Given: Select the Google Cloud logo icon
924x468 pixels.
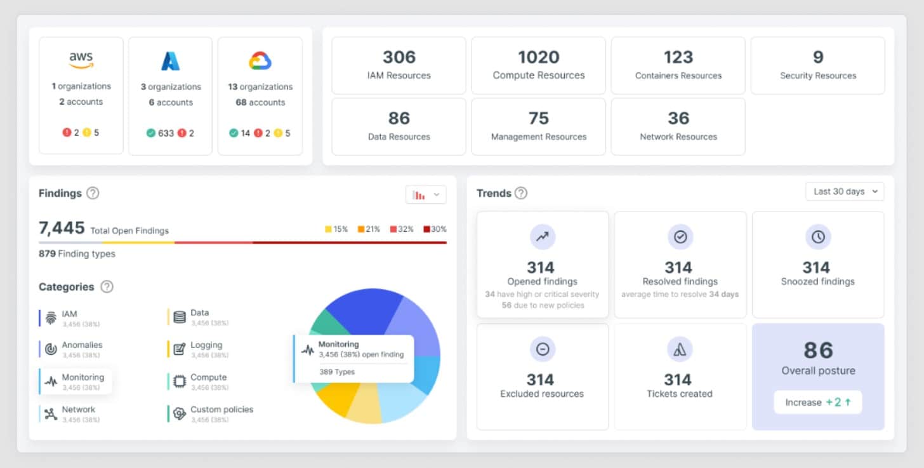Looking at the screenshot, I should (260, 61).
